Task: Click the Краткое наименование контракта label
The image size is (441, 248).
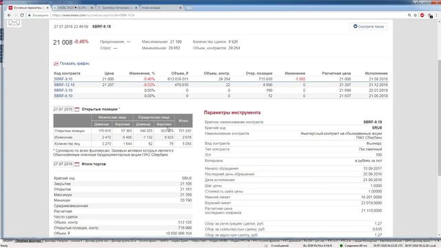Action: point(234,123)
